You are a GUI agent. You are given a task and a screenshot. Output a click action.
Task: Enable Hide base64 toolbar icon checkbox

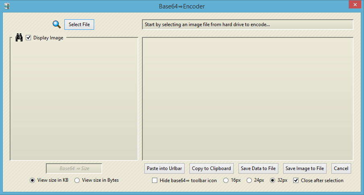coord(155,181)
